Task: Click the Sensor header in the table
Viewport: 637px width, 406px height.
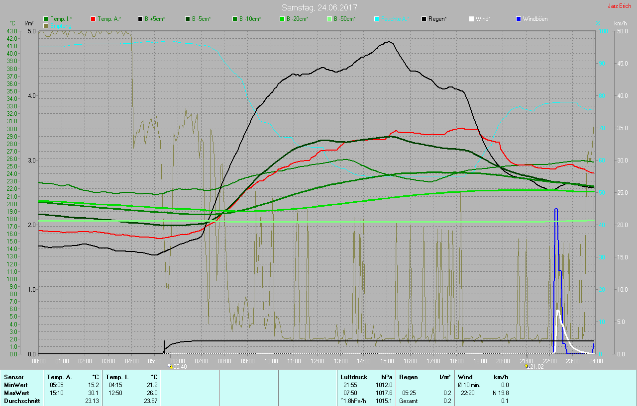Action: click(13, 377)
